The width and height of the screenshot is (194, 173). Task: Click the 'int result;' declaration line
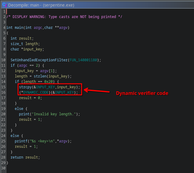(x=22, y=38)
